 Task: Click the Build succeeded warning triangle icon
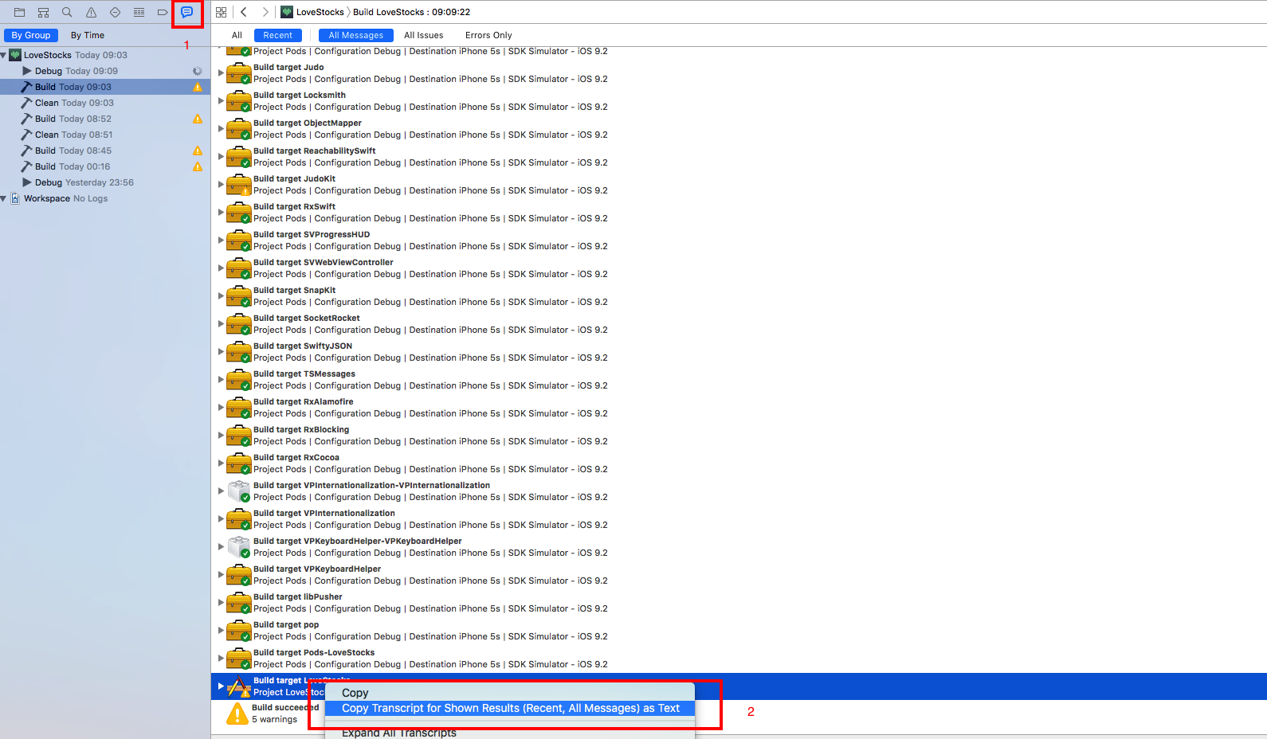[x=237, y=714]
